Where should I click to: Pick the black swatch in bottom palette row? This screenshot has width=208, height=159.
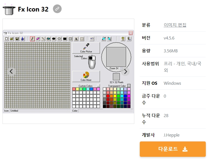(x=104, y=106)
